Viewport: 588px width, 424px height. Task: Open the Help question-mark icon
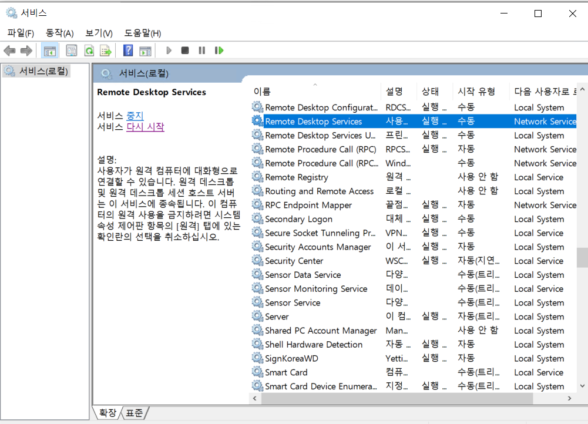click(x=128, y=51)
